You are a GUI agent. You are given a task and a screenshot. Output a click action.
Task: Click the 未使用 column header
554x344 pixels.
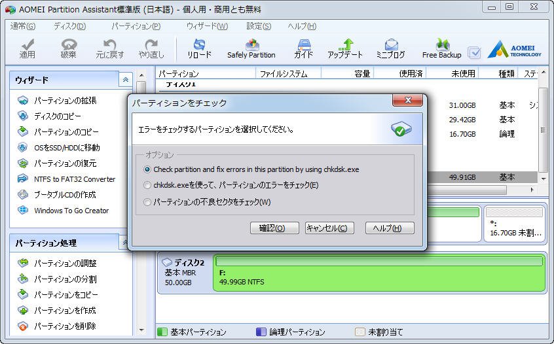pos(452,73)
